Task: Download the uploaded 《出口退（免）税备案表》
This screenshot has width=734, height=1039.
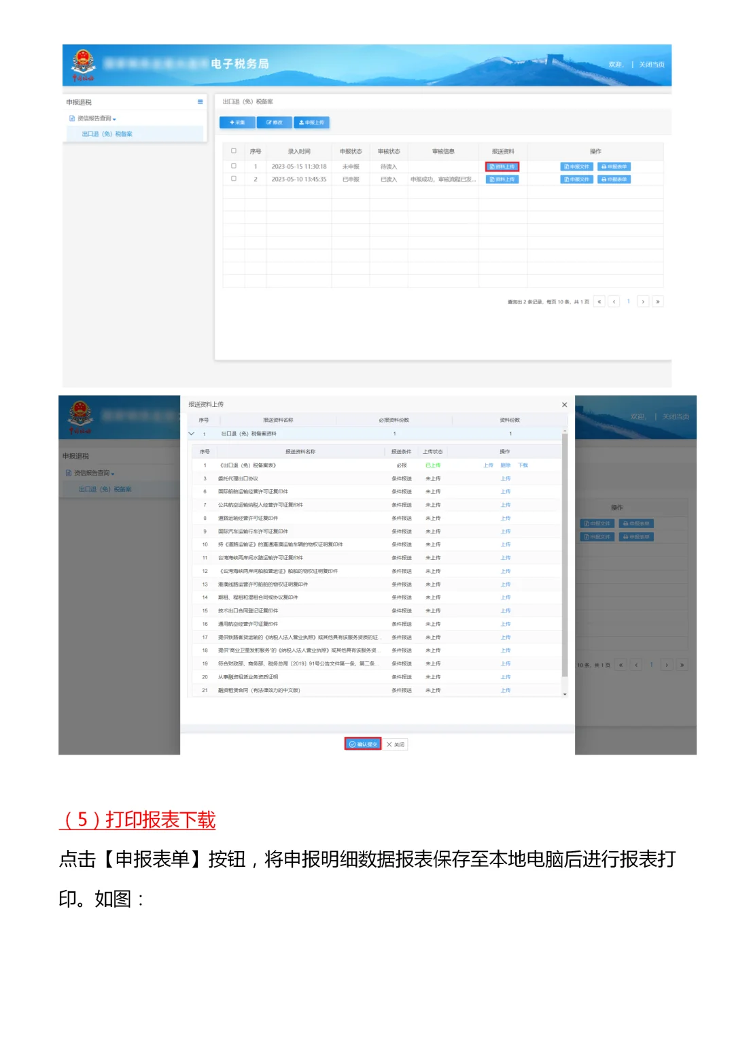Action: coord(523,465)
